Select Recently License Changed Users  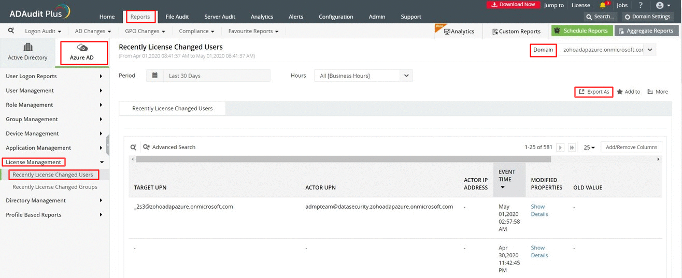[x=53, y=174]
